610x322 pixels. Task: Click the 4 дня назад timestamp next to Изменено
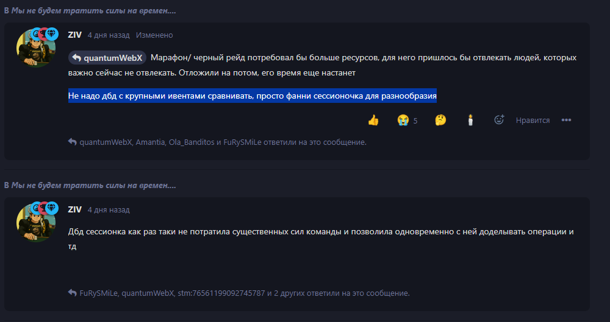pos(109,35)
